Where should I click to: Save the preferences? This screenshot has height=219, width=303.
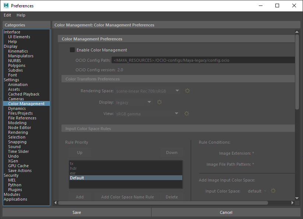tap(77, 212)
